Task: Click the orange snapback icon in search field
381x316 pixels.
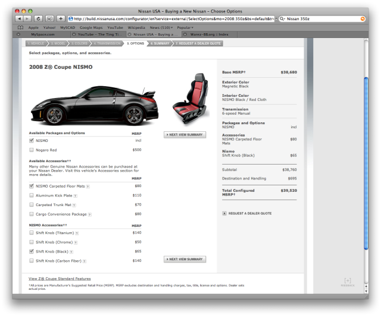Action: (x=363, y=18)
